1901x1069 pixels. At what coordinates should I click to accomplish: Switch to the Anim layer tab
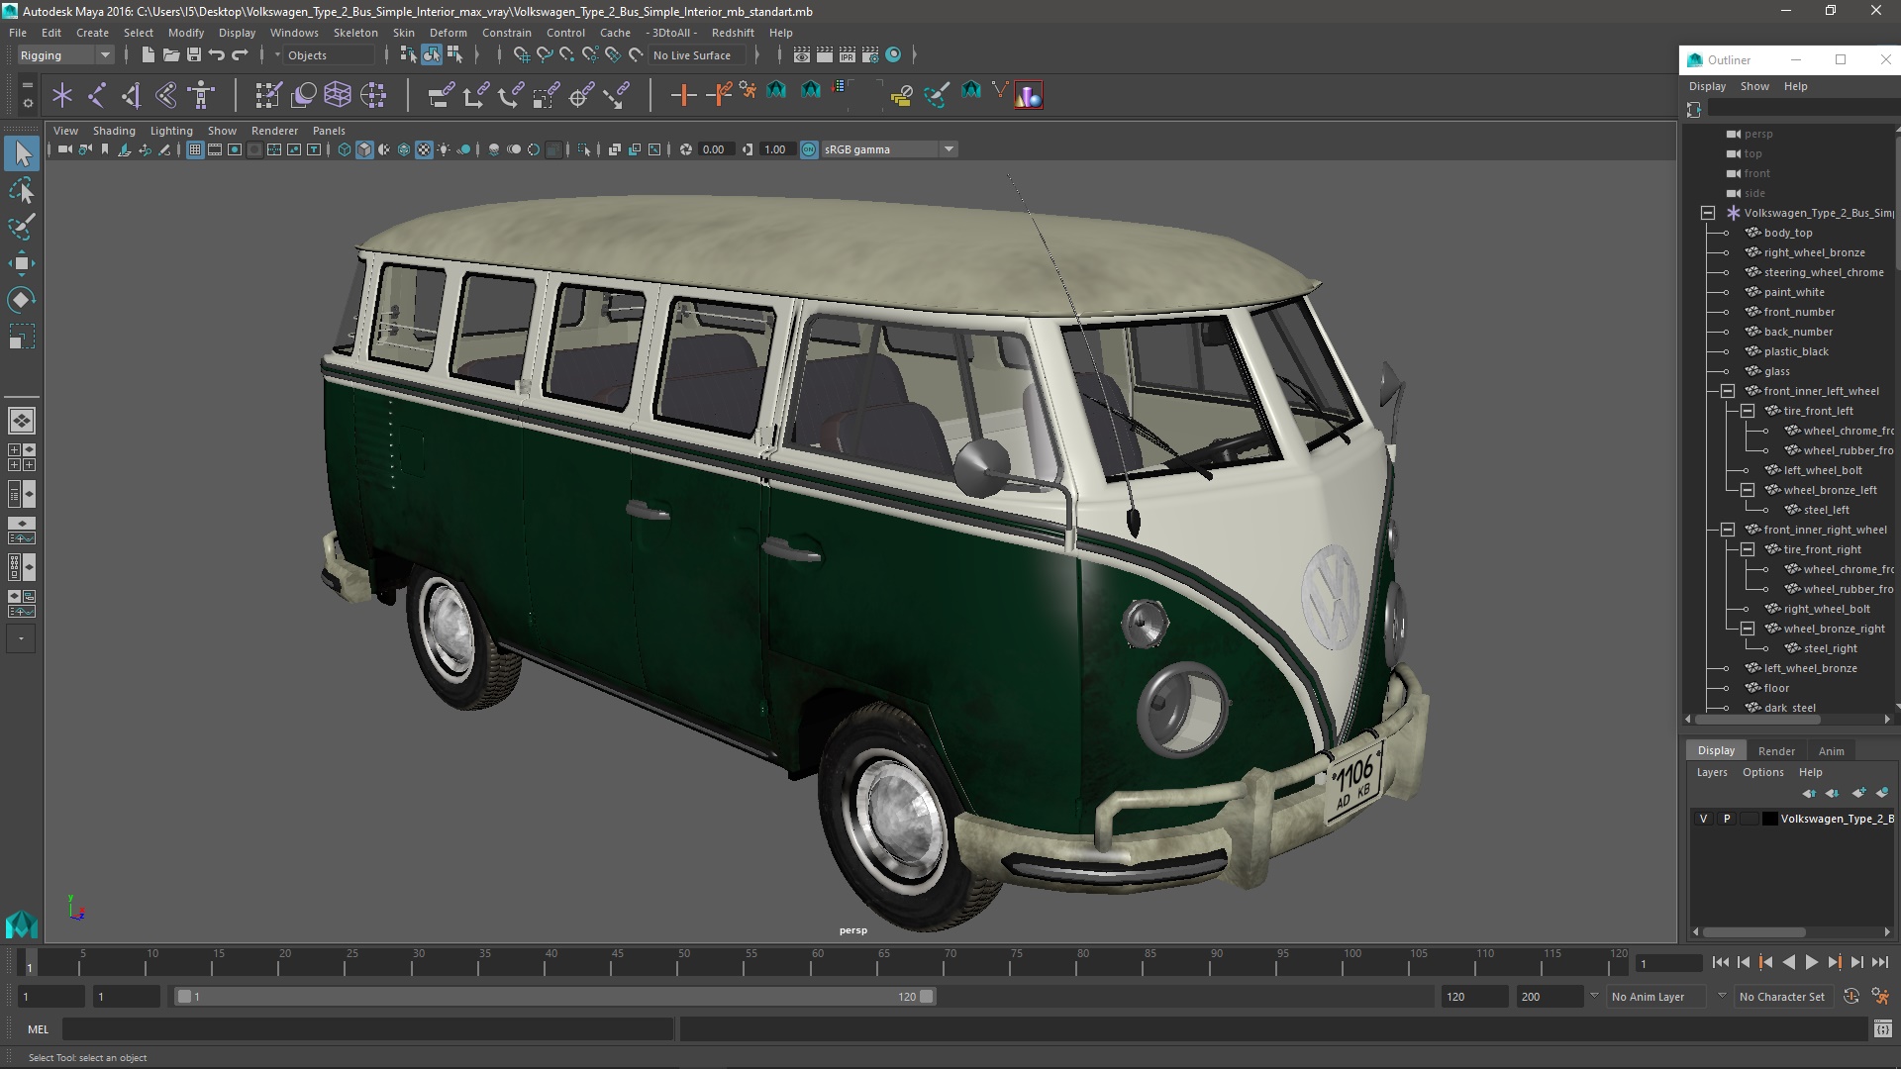[1831, 751]
